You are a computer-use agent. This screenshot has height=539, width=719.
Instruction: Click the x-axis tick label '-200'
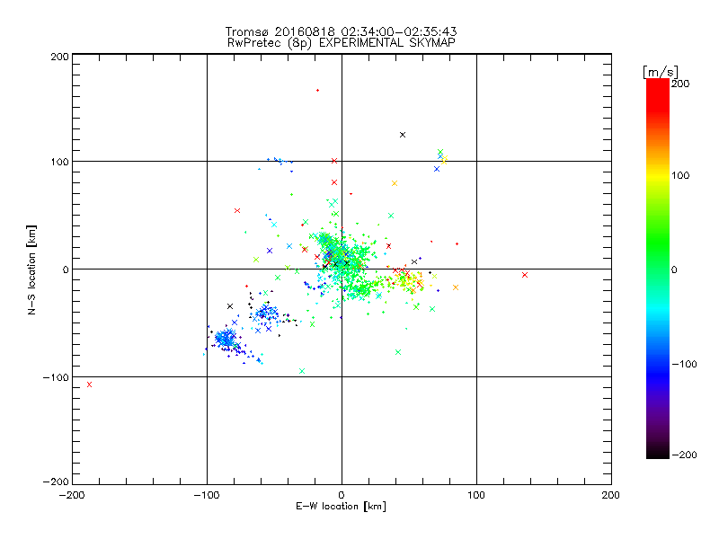pyautogui.click(x=72, y=495)
